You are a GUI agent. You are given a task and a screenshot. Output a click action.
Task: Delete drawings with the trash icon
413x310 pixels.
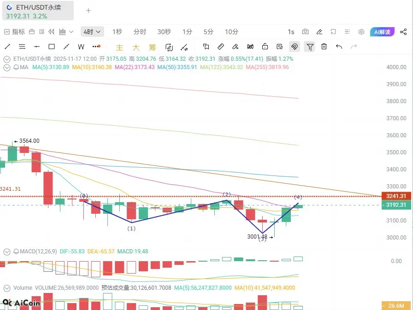coord(324,47)
